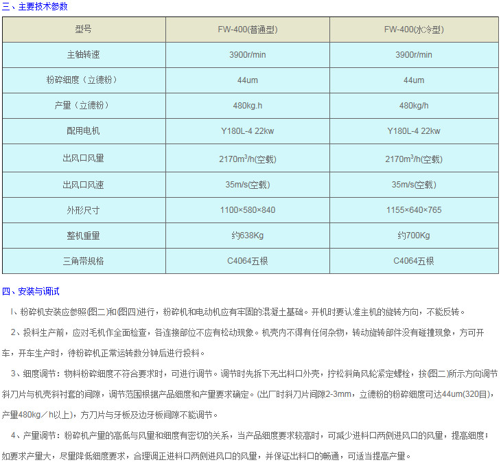Click the 配用电机 row label
This screenshot has height=469, width=501.
[84, 130]
